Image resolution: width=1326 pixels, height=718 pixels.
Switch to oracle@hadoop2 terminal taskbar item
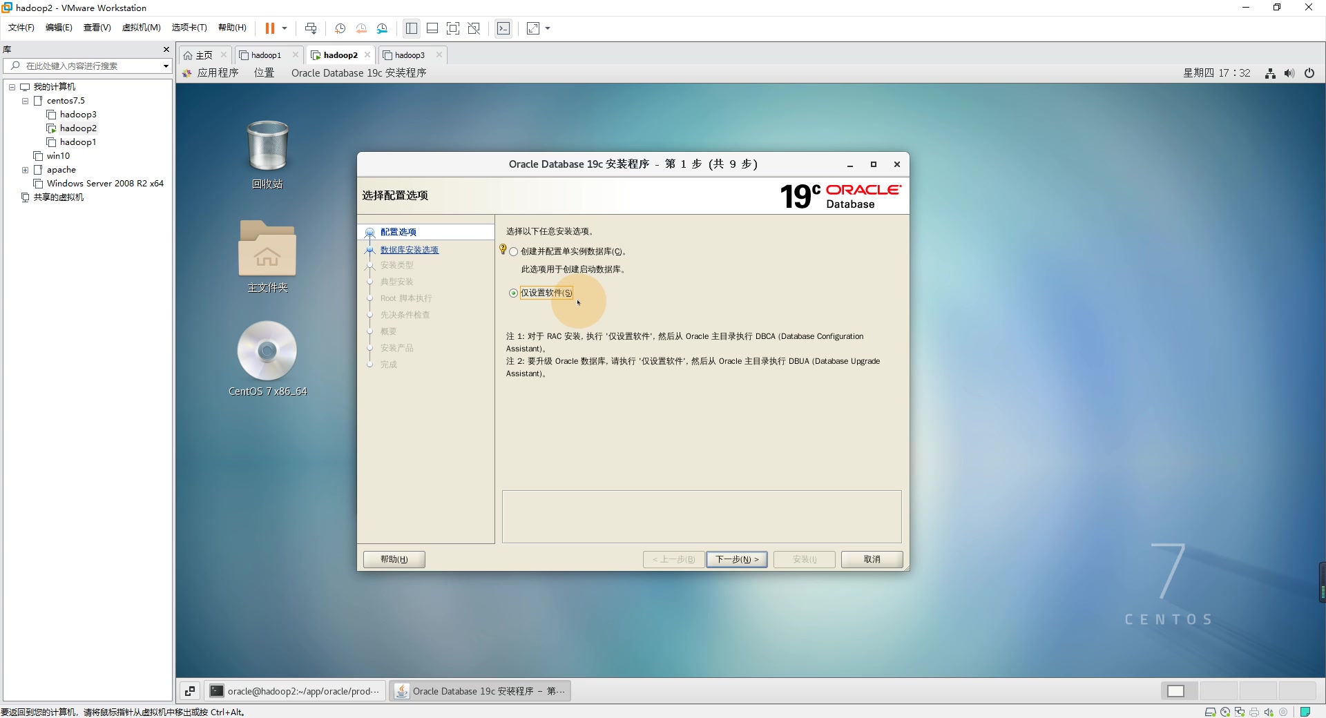pyautogui.click(x=295, y=691)
